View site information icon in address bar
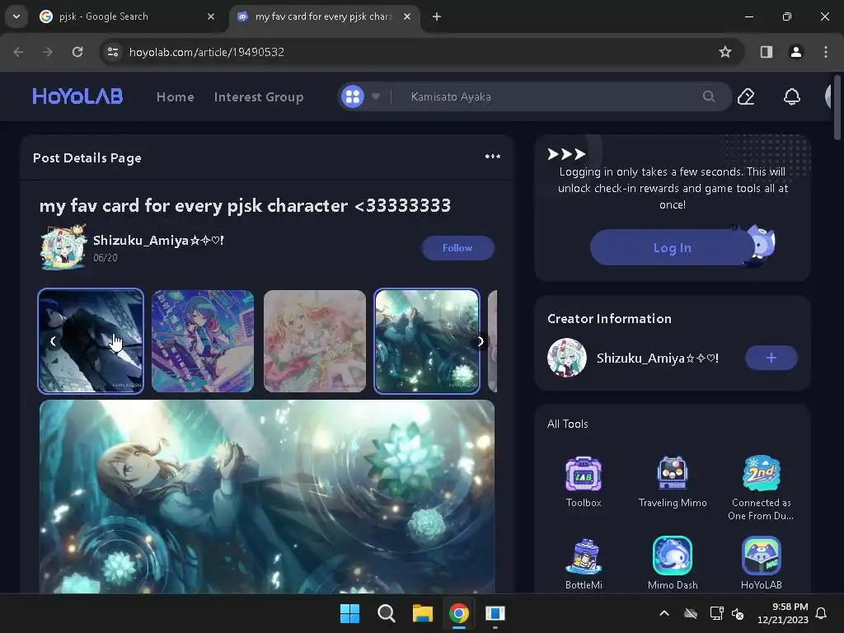This screenshot has height=633, width=844. [x=112, y=52]
